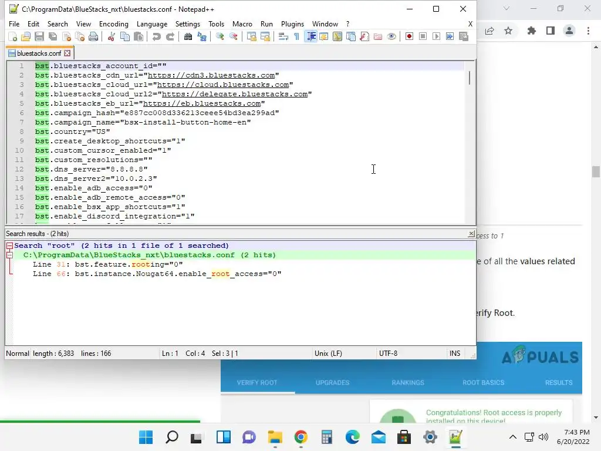
Task: Open user-defined language dialog icon
Action: click(324, 36)
